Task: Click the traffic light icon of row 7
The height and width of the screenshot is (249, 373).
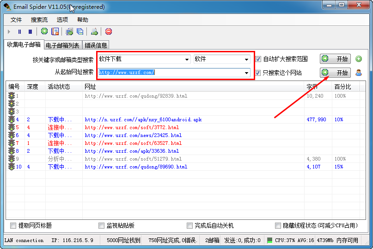Action: click(x=12, y=143)
